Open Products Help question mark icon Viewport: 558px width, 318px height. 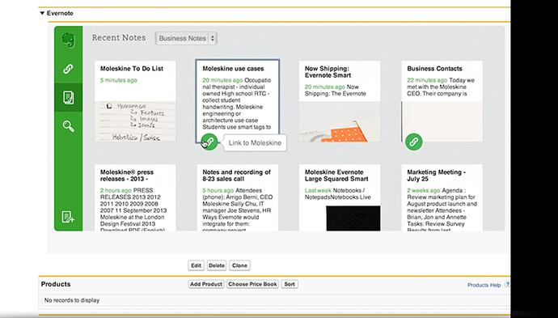[x=508, y=285]
